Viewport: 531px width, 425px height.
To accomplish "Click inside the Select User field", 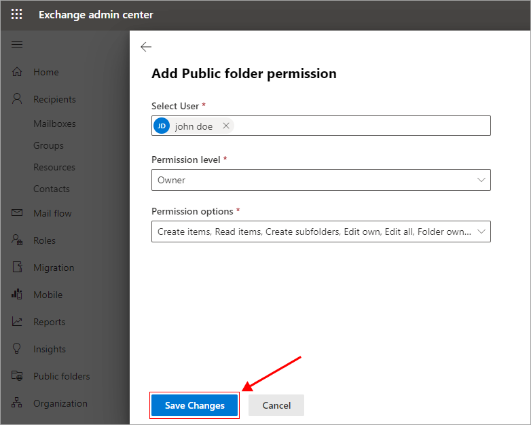I will coord(360,126).
